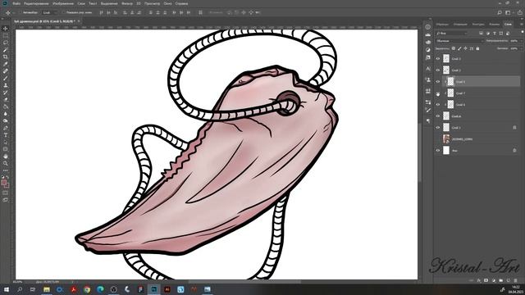Select the Clone Stamp tool
The width and height of the screenshot is (525, 295).
point(6,85)
